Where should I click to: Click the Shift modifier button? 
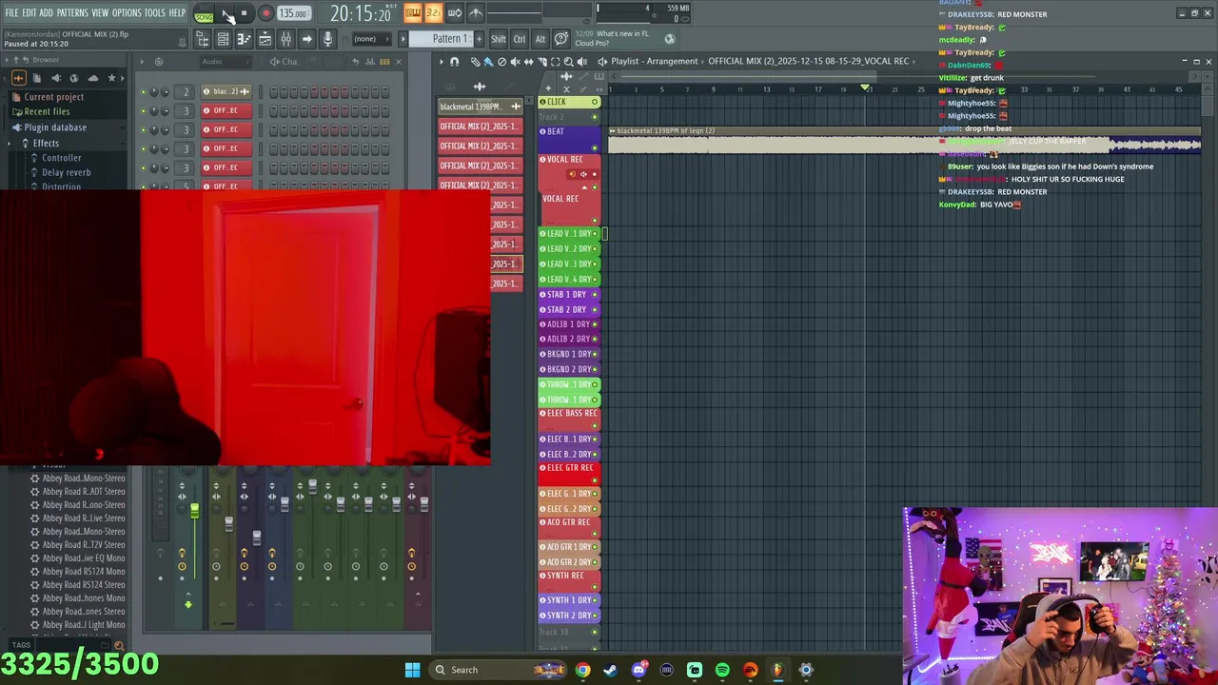(499, 39)
